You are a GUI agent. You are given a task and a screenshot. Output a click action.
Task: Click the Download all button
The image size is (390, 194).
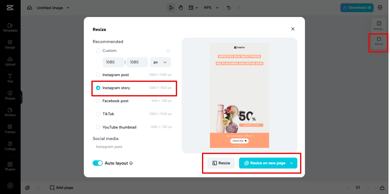pyautogui.click(x=357, y=8)
